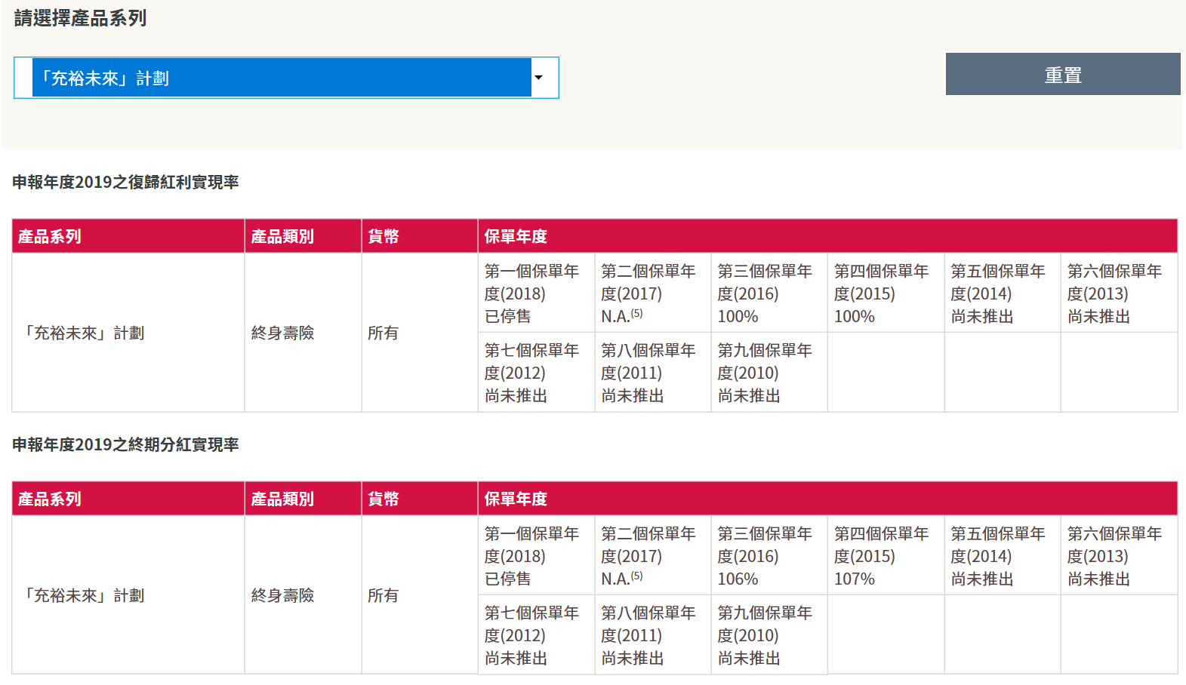The height and width of the screenshot is (685, 1186).
Task: Click 「充裕未來」計劃 name cell in the 終期分紅 table
Action: [x=84, y=595]
